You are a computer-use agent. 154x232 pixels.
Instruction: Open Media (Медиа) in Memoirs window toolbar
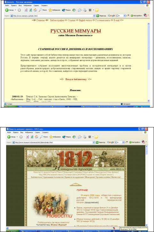click(66, 10)
